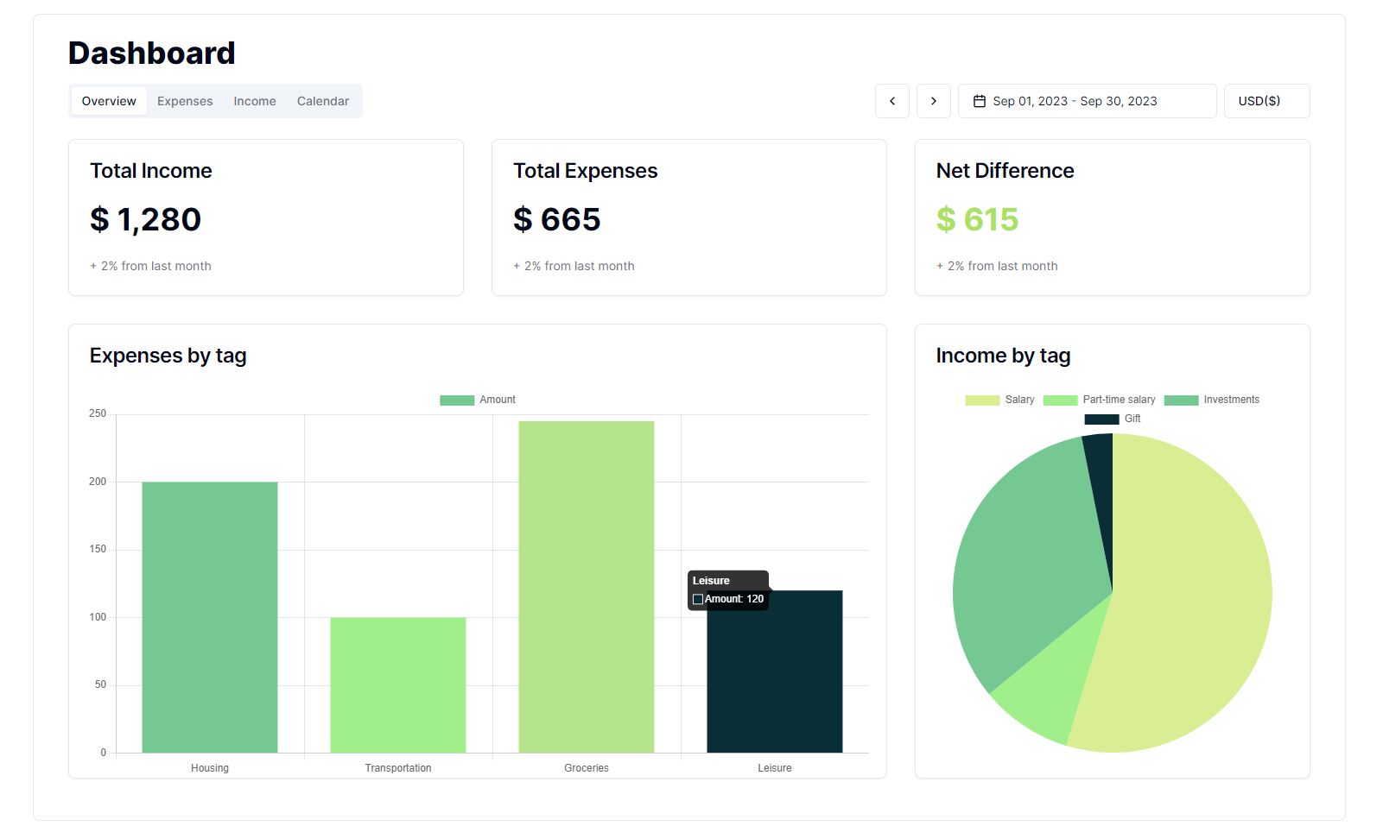This screenshot has width=1383, height=826.
Task: Open the USD($) currency selector
Action: (x=1267, y=101)
